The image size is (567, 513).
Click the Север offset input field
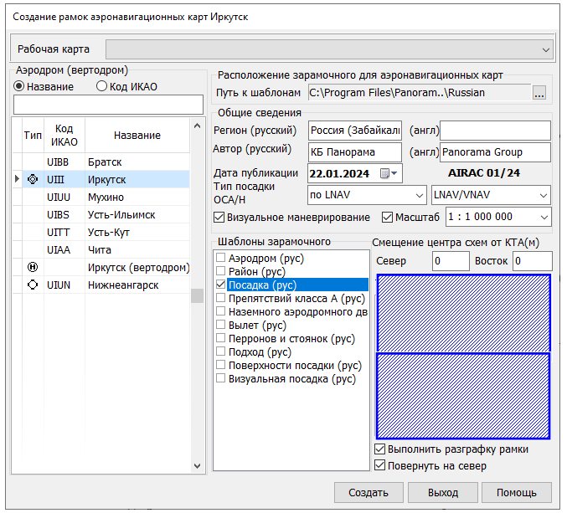451,261
